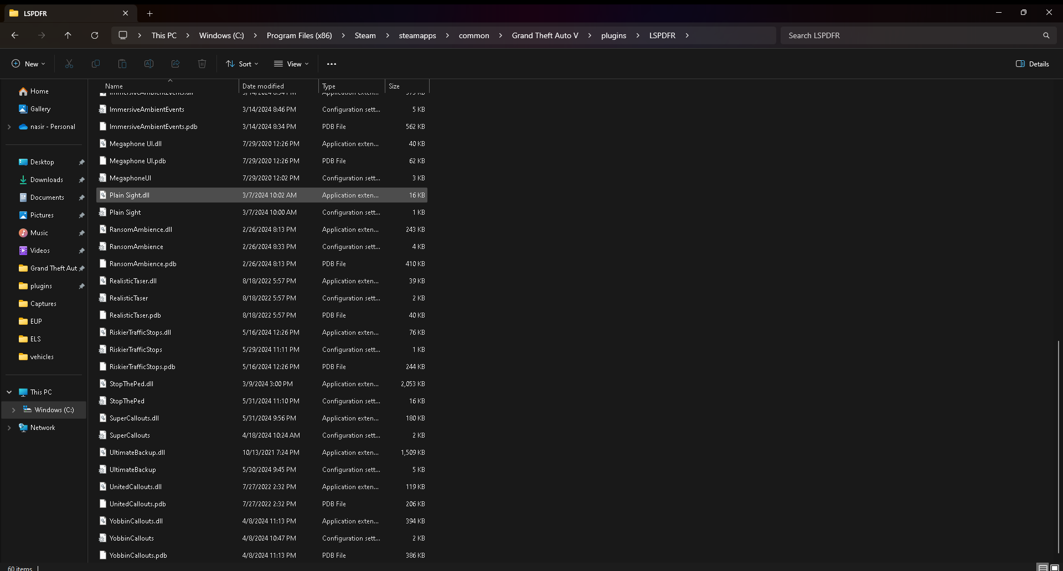Click the vertical scrollbar thumb
1063x571 pixels.
click(1059, 447)
